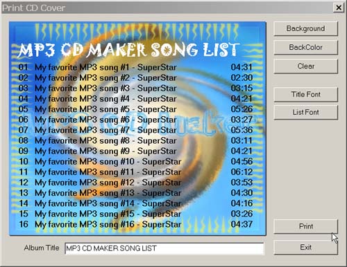Close the Print CD Cover window

pyautogui.click(x=339, y=8)
